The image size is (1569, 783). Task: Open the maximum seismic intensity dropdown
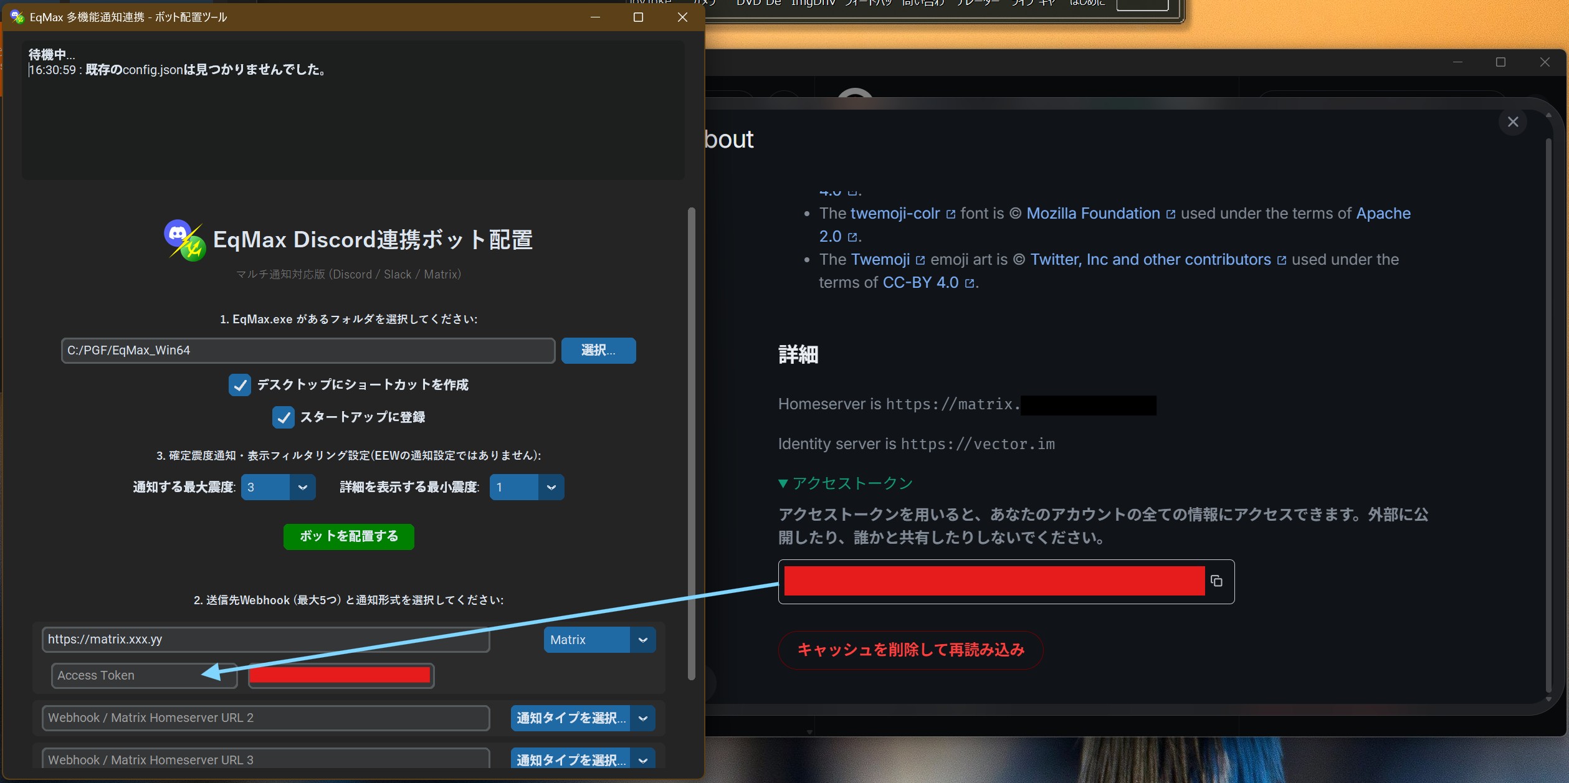303,487
